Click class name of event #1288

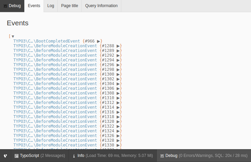pyautogui.click(x=55, y=46)
